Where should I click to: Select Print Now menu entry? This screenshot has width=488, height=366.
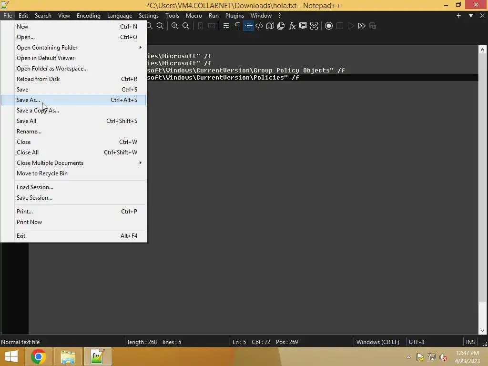[x=74, y=222]
